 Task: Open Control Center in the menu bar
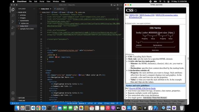tap(169, 2)
